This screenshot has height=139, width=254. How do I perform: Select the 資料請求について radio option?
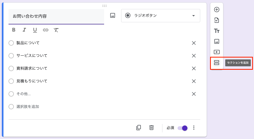click(x=11, y=68)
